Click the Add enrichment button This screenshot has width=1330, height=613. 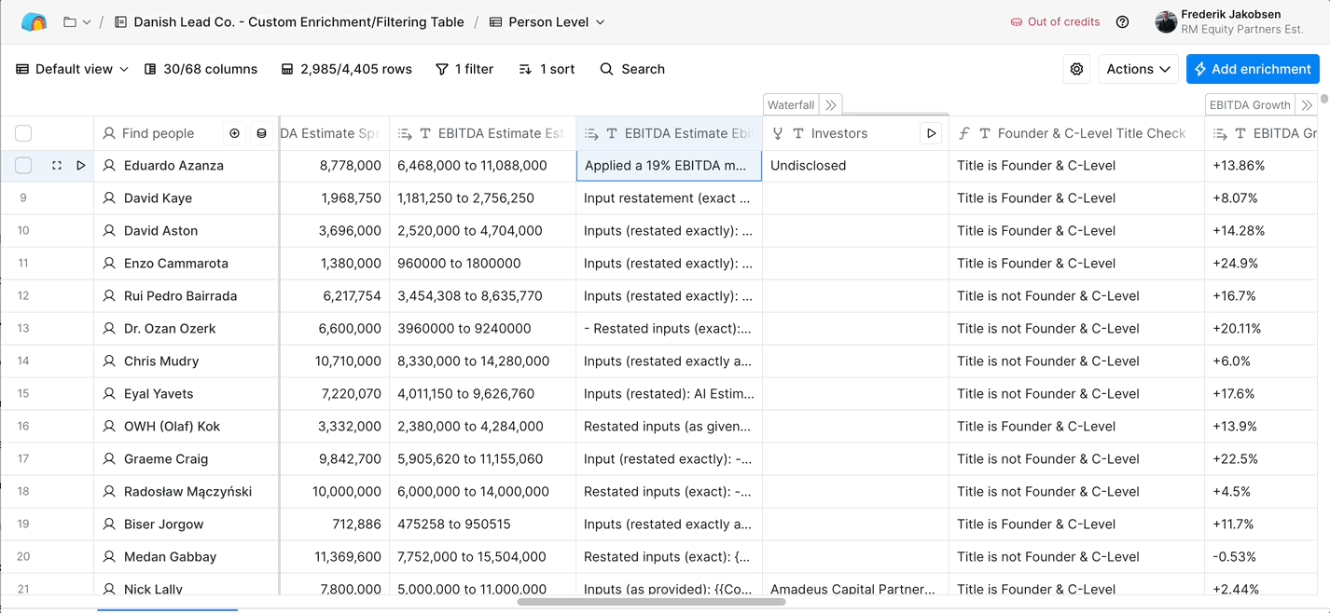click(x=1253, y=69)
